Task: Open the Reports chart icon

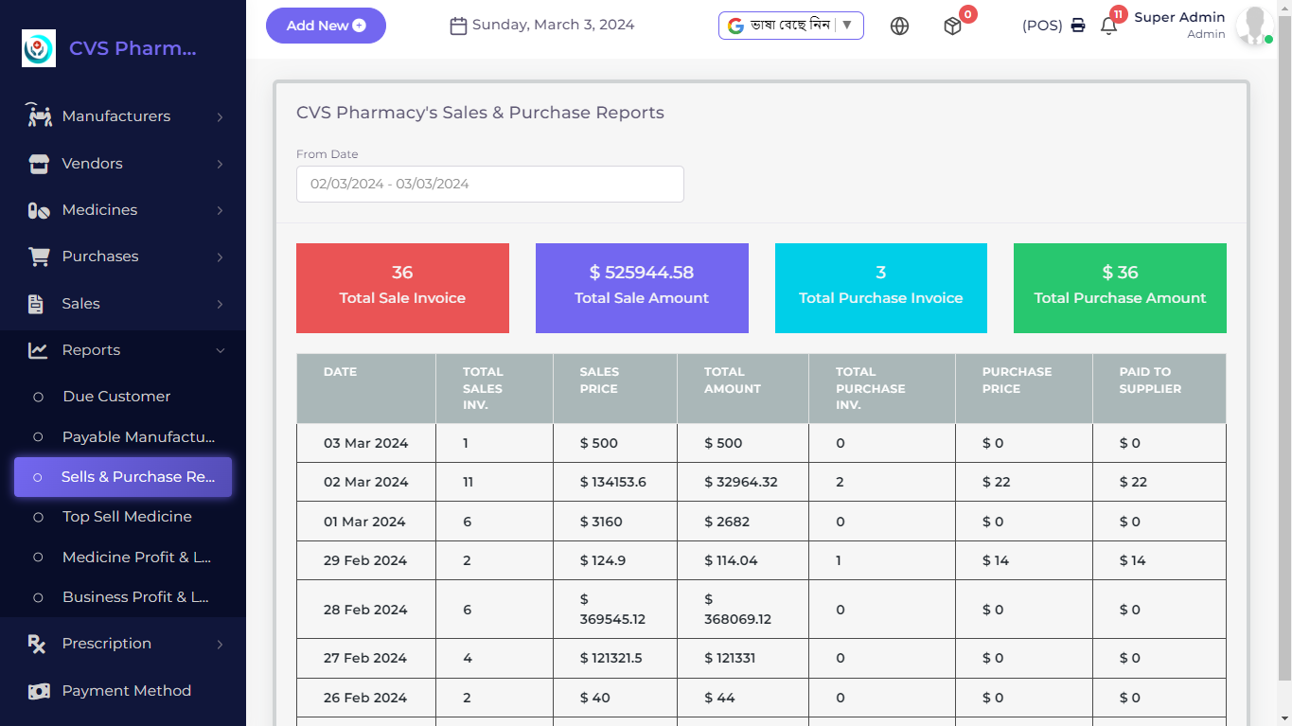Action: (x=38, y=349)
